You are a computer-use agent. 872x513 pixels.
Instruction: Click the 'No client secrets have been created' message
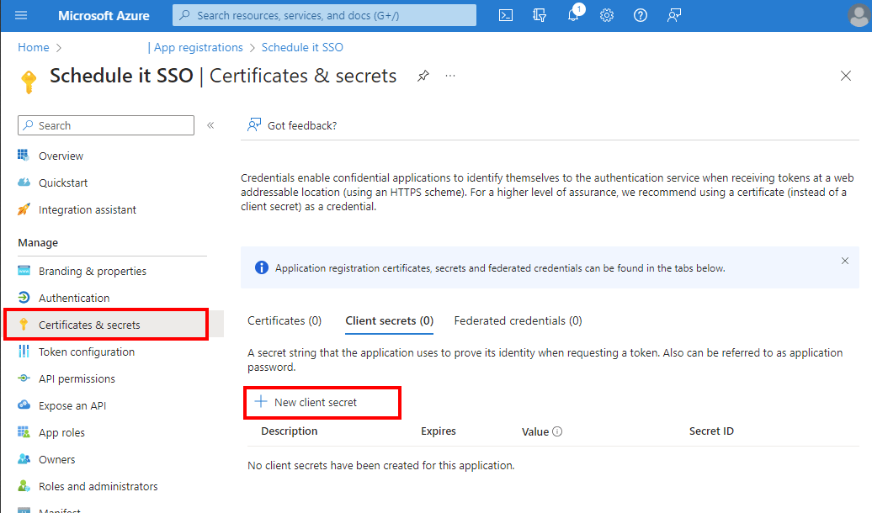tap(381, 466)
